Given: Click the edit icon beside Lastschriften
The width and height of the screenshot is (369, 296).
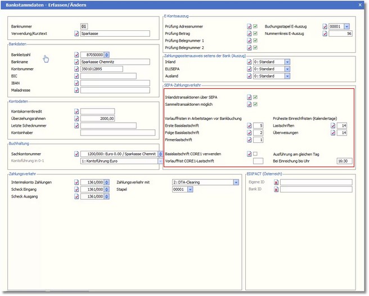Looking at the screenshot, I should pyautogui.click(x=333, y=125).
